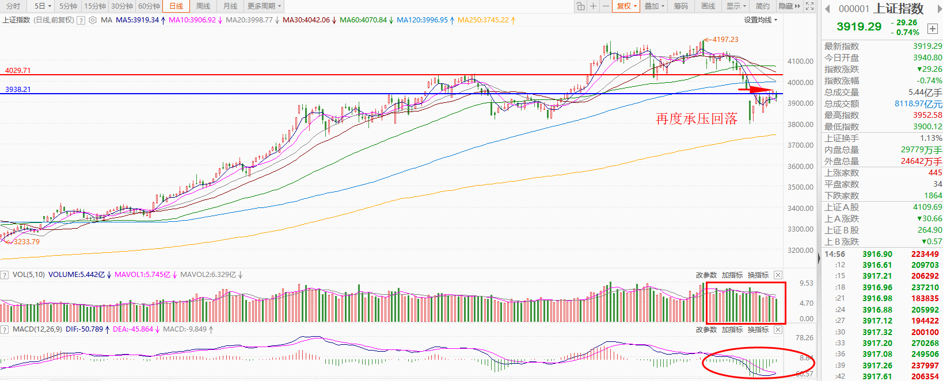The height and width of the screenshot is (381, 943).
Task: Click help icon next to 上证指数 title
Action: tap(81, 20)
